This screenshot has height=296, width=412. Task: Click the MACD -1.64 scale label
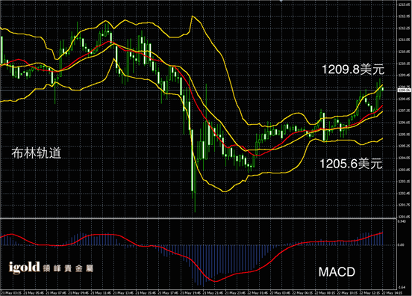tap(402, 287)
